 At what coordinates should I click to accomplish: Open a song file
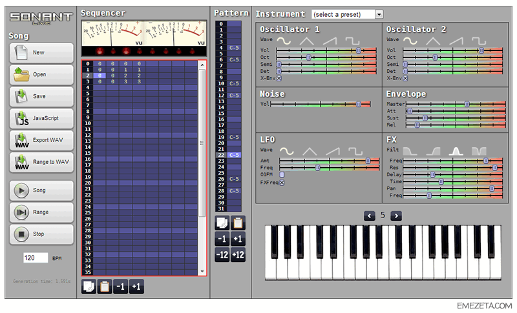41,75
